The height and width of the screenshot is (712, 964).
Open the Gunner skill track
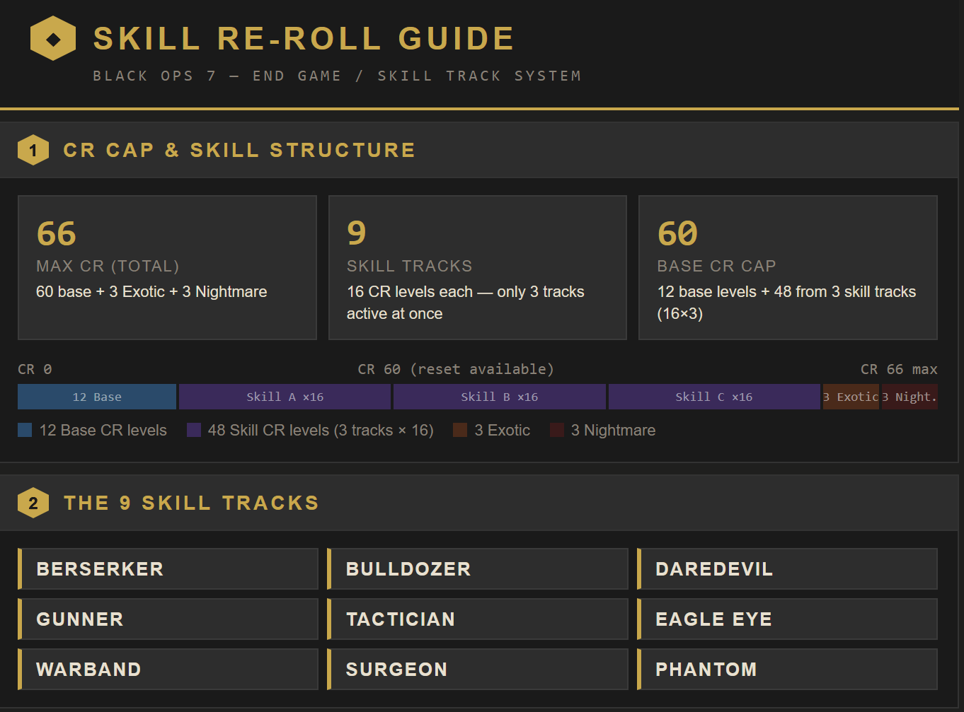coord(168,619)
